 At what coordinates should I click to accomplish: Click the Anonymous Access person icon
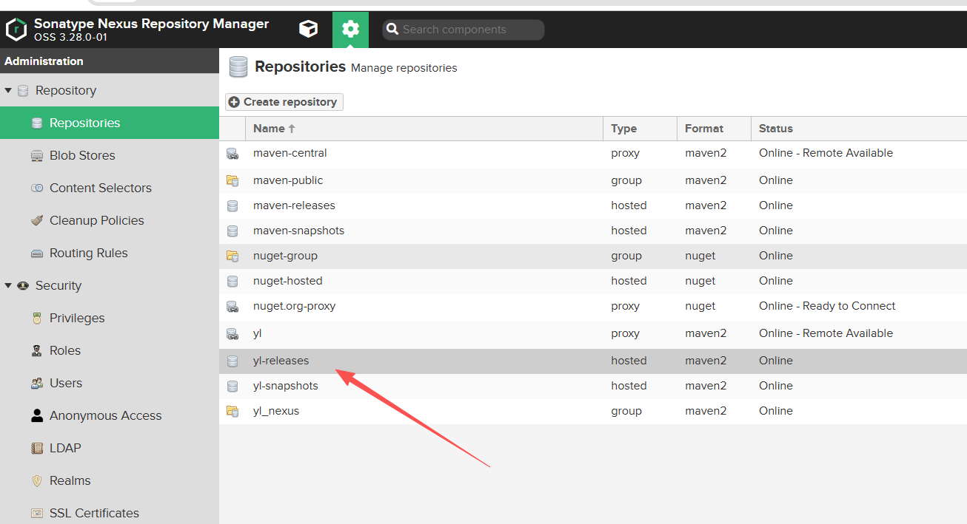coord(37,415)
